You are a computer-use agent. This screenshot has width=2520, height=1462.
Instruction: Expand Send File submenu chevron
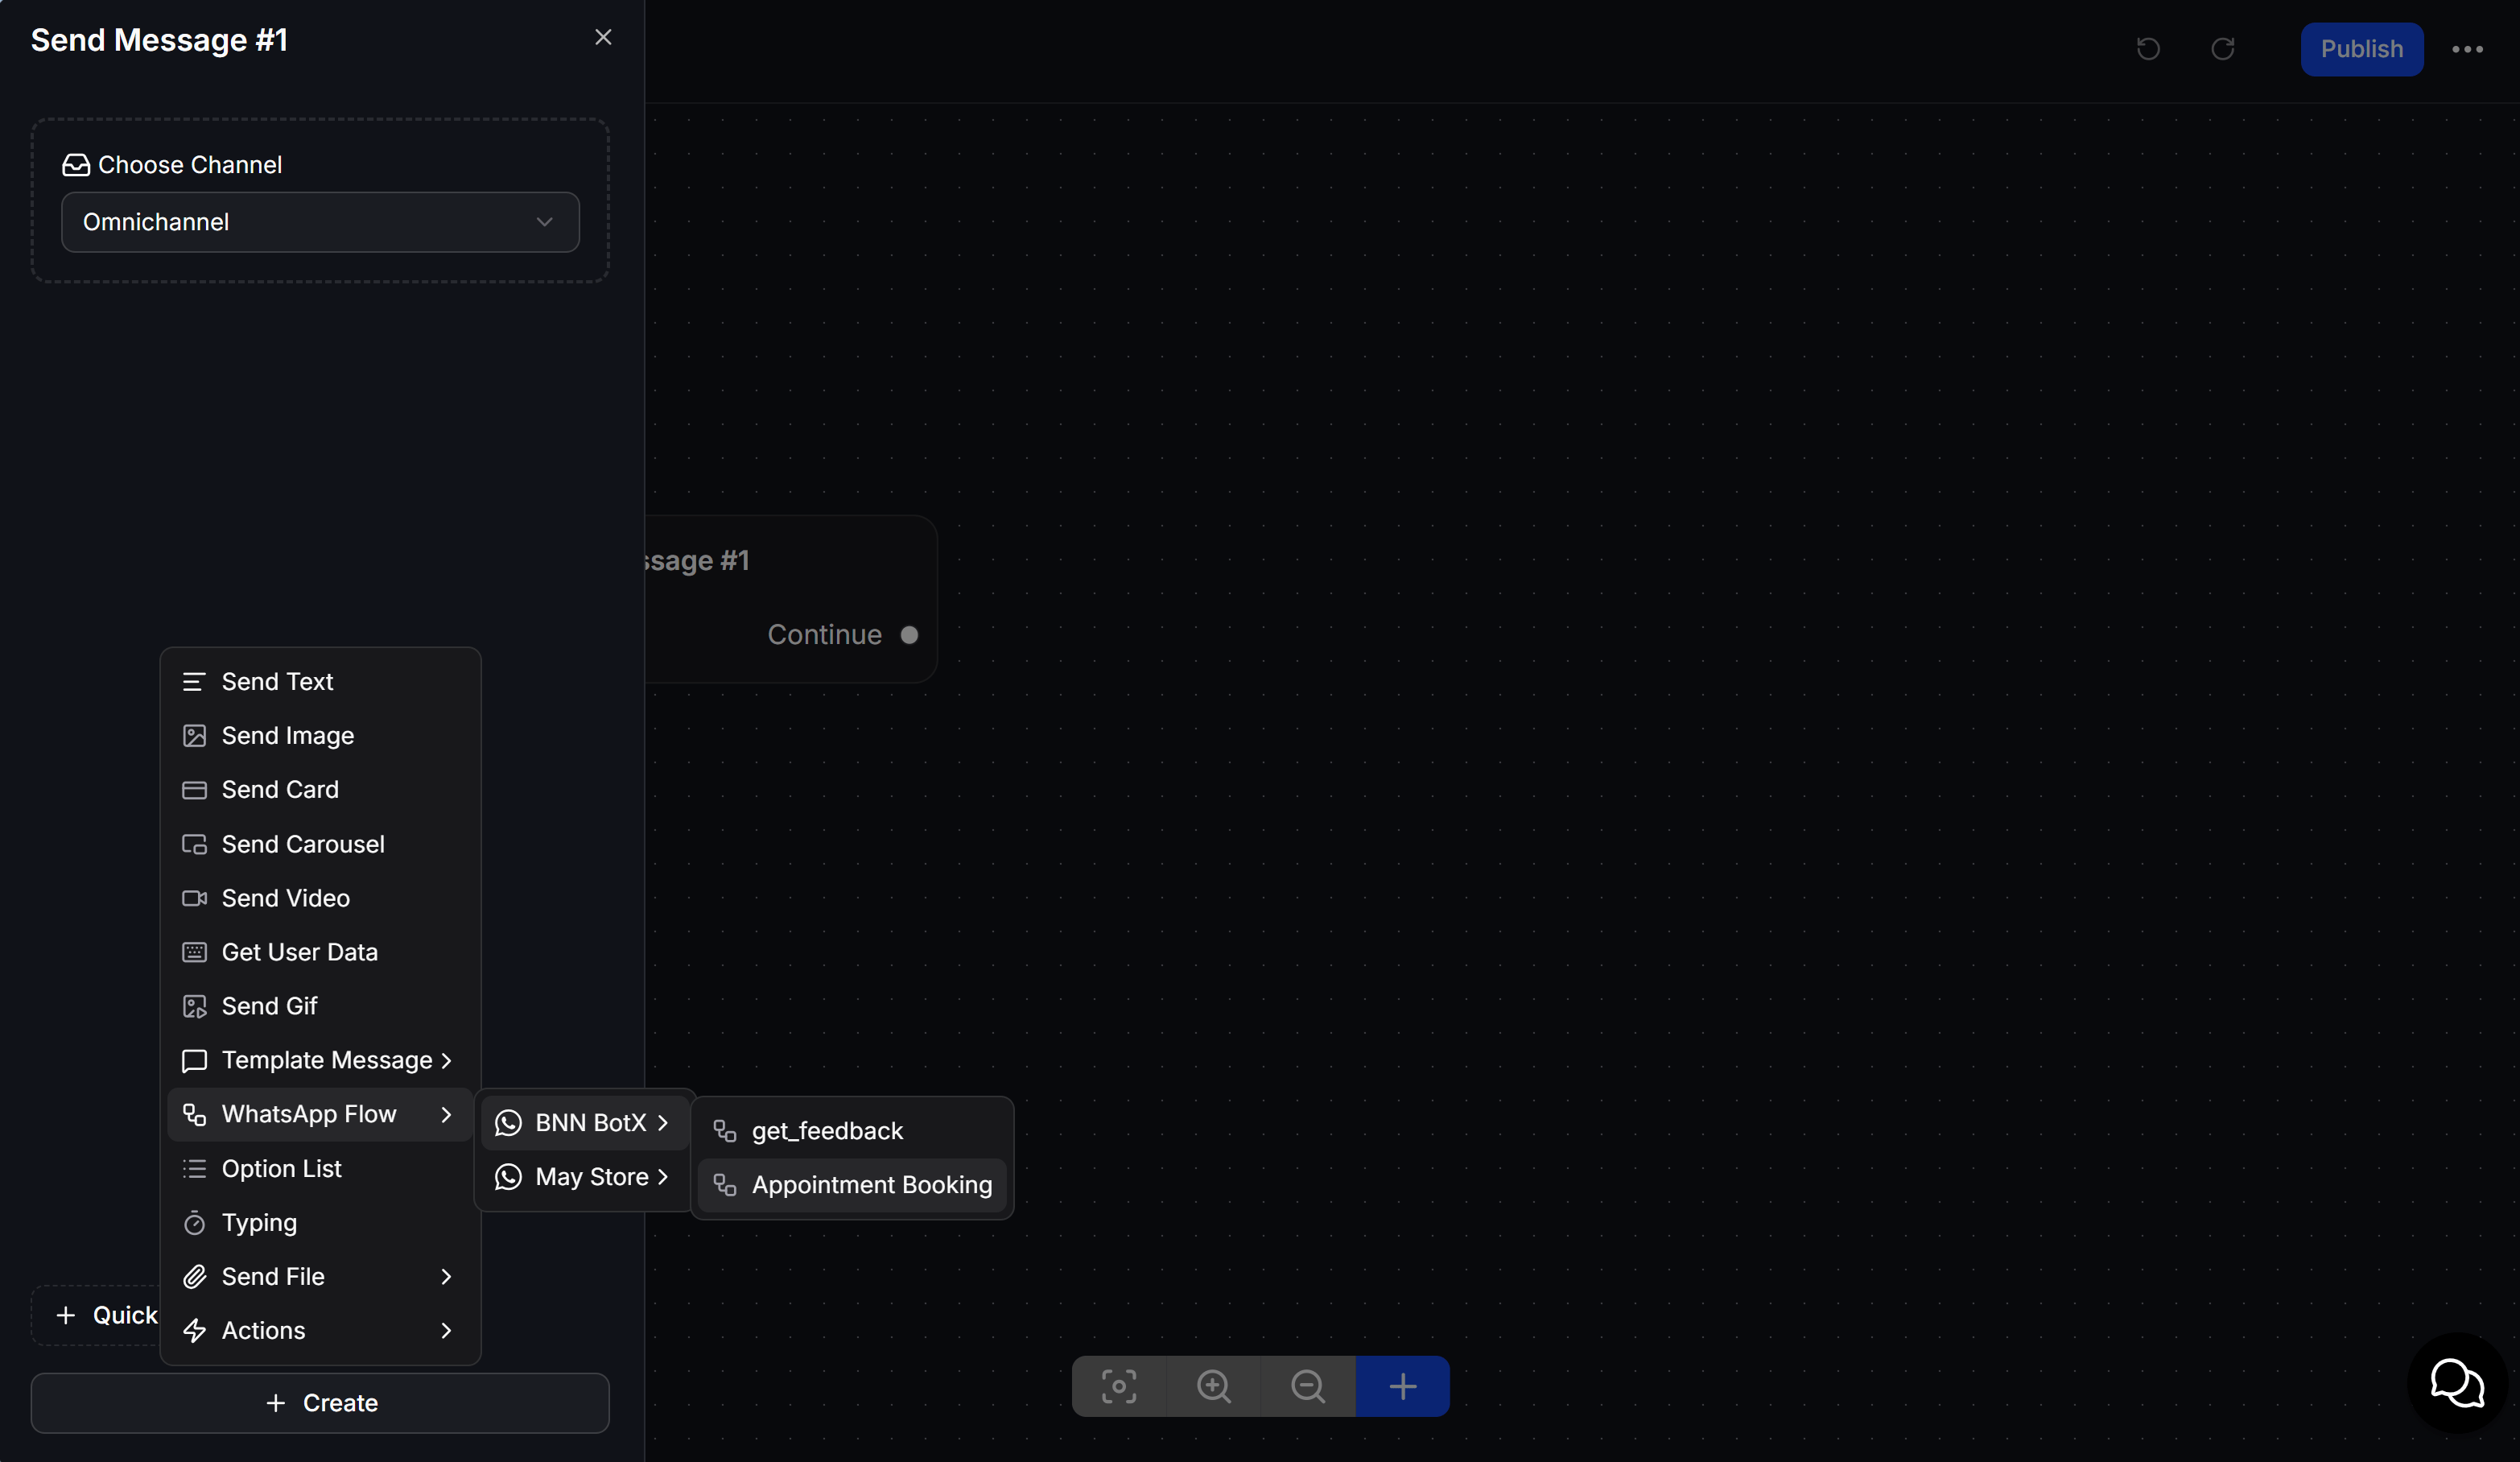click(x=447, y=1276)
